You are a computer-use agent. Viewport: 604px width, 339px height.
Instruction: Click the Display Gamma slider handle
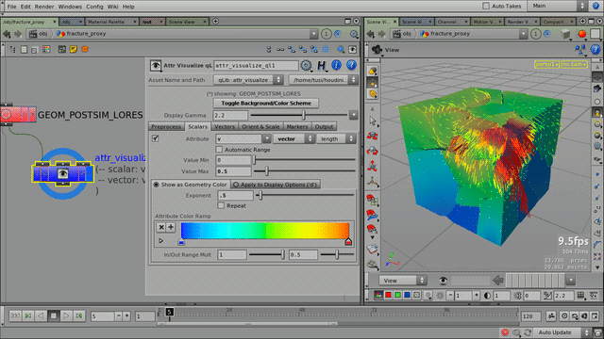click(x=304, y=115)
